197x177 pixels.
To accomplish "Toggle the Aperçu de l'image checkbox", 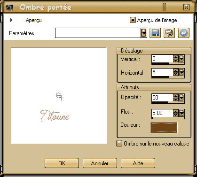I will tap(133, 20).
